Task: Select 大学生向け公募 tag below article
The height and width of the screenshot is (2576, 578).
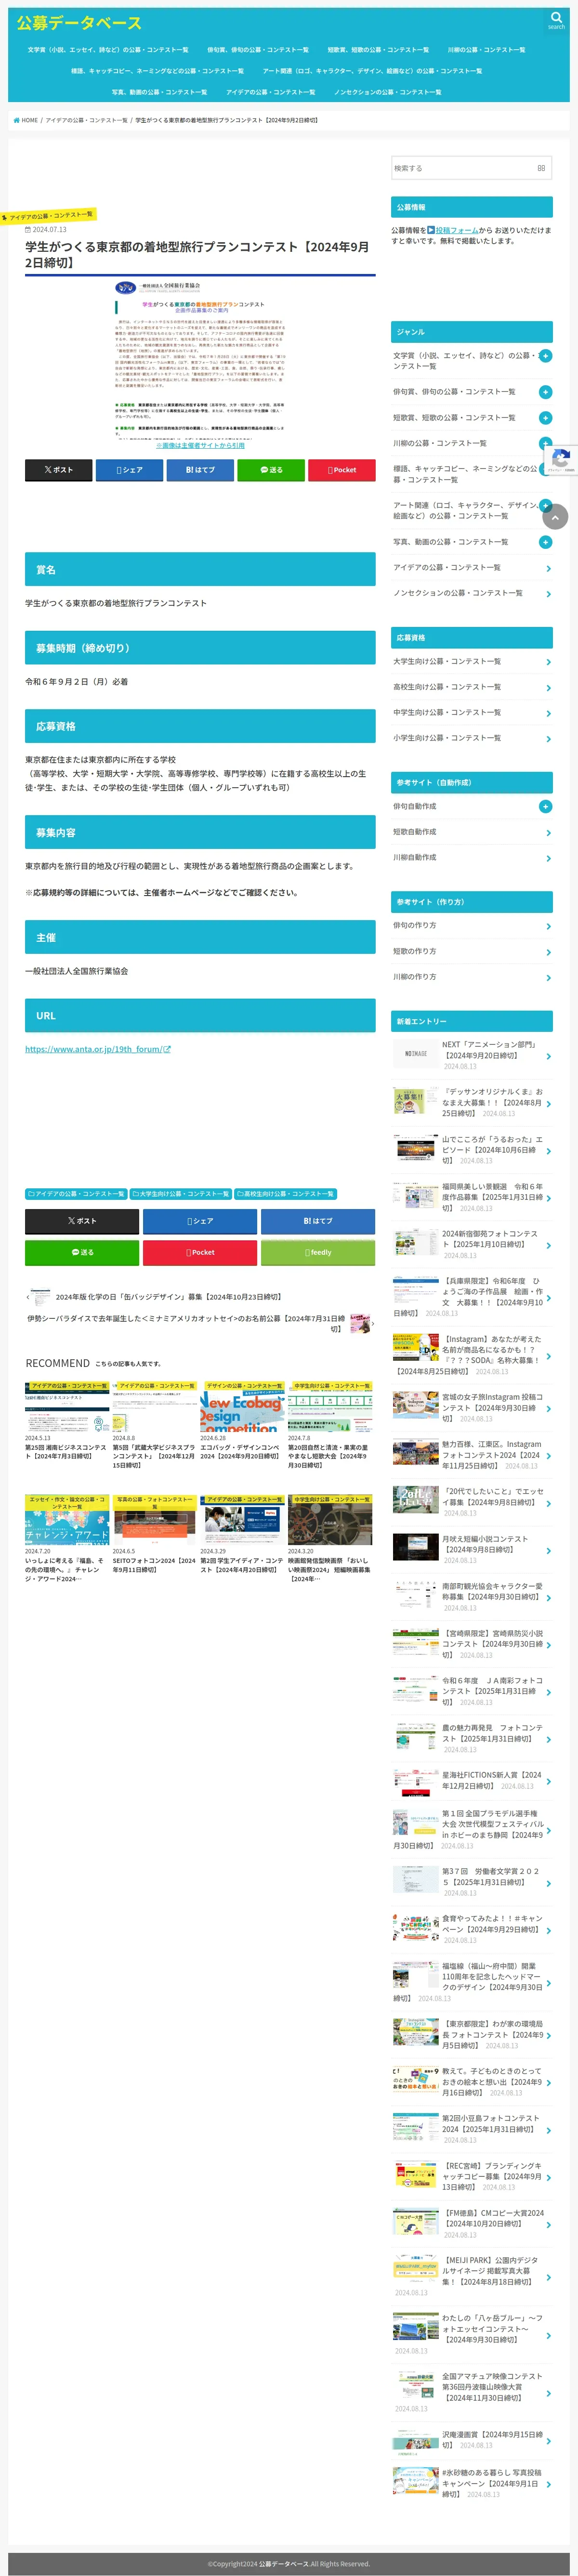Action: (x=181, y=1193)
